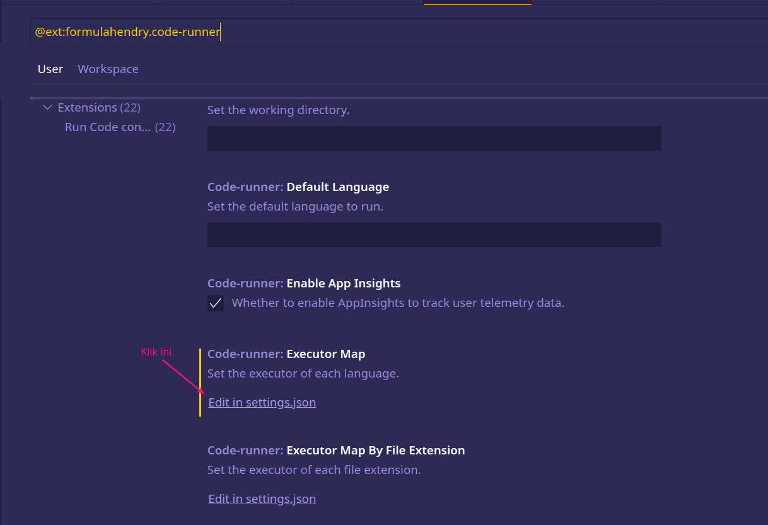Select the Code-runner: Executor Map setting title
This screenshot has width=768, height=525.
[286, 354]
